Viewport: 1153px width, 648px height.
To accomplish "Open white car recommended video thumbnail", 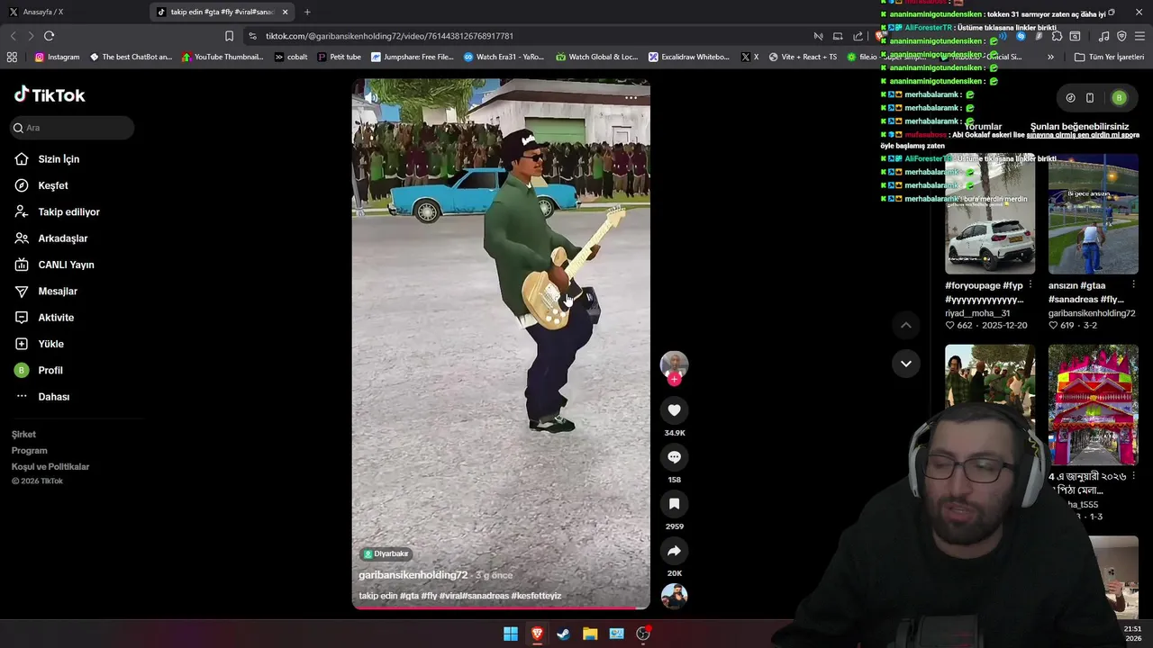I will click(x=990, y=214).
